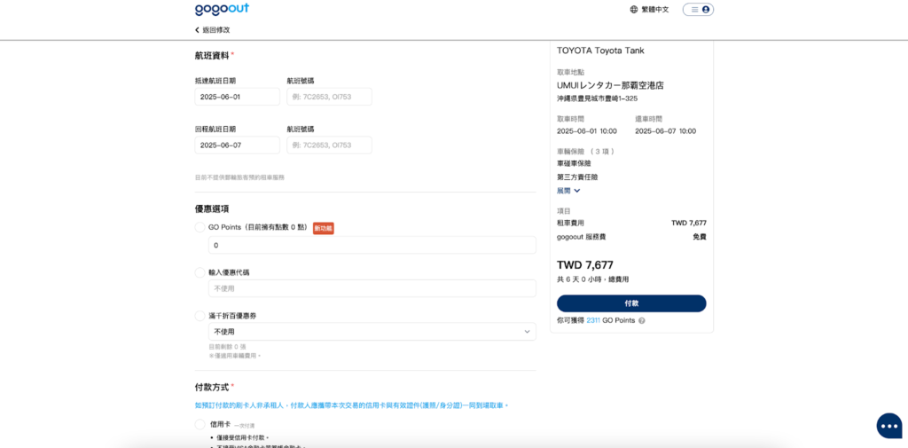Image resolution: width=908 pixels, height=448 pixels.
Task: Click the 抵達航班日期 field 2025-06-01
Action: (238, 97)
